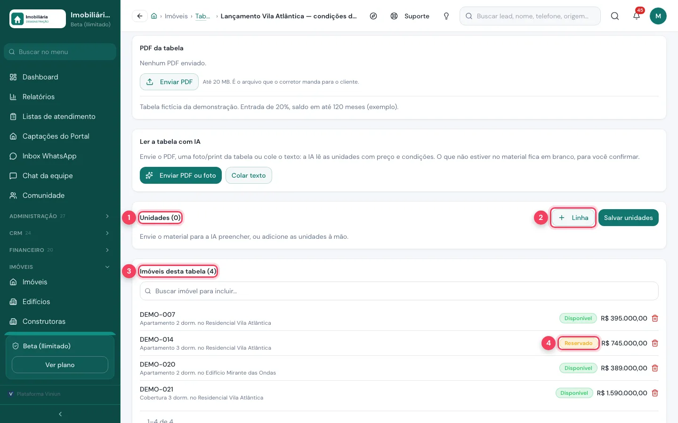Go to Comunidade

60,196
